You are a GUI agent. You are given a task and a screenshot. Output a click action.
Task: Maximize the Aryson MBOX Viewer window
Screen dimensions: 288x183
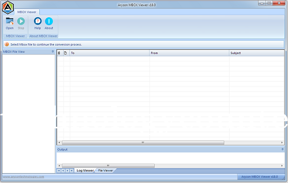pos(269,3)
